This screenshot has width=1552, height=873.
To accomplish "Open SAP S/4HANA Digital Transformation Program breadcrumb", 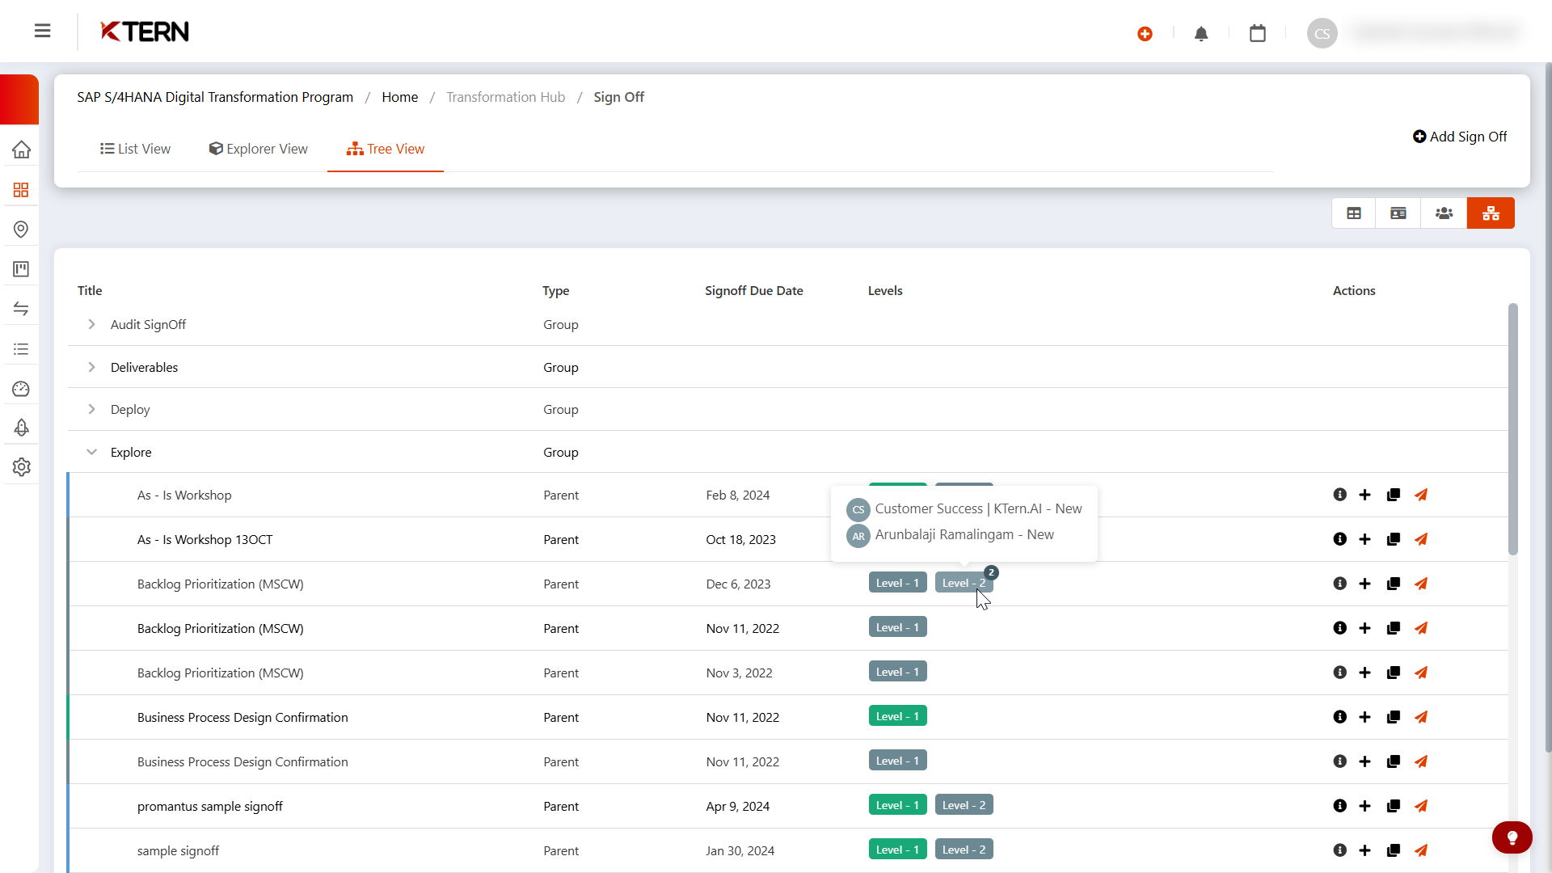I will tap(215, 97).
